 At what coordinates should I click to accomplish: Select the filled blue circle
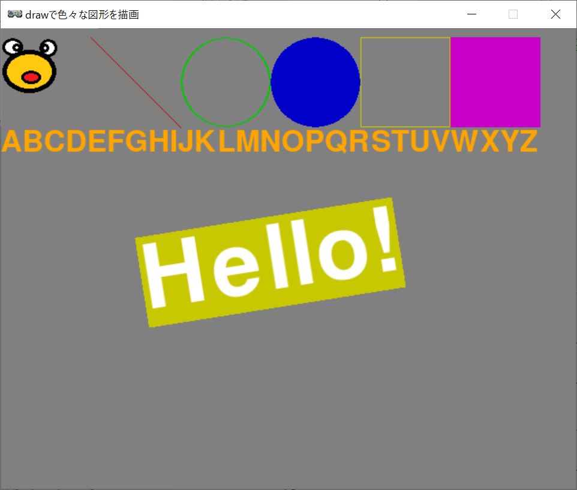[316, 82]
